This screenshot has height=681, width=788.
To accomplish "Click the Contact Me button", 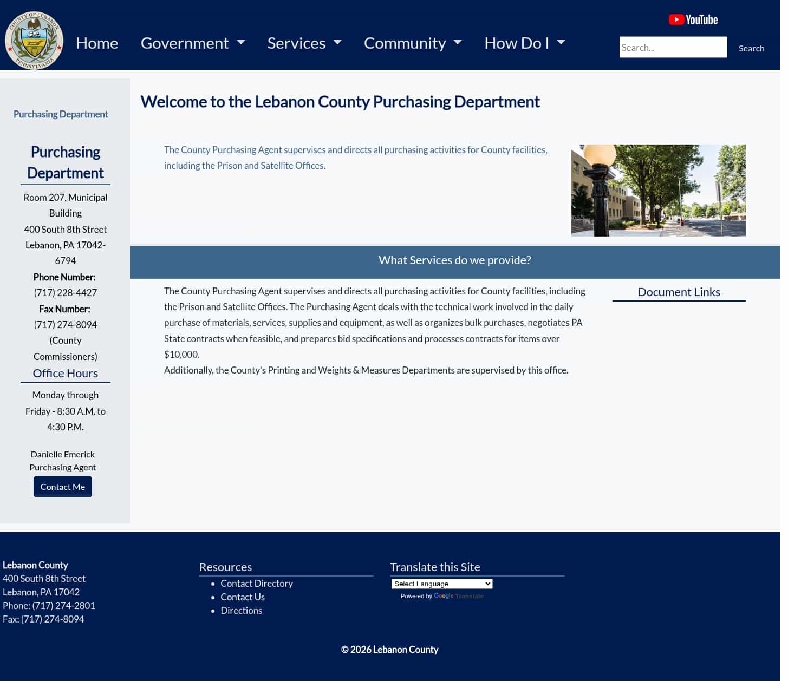I will tap(62, 486).
